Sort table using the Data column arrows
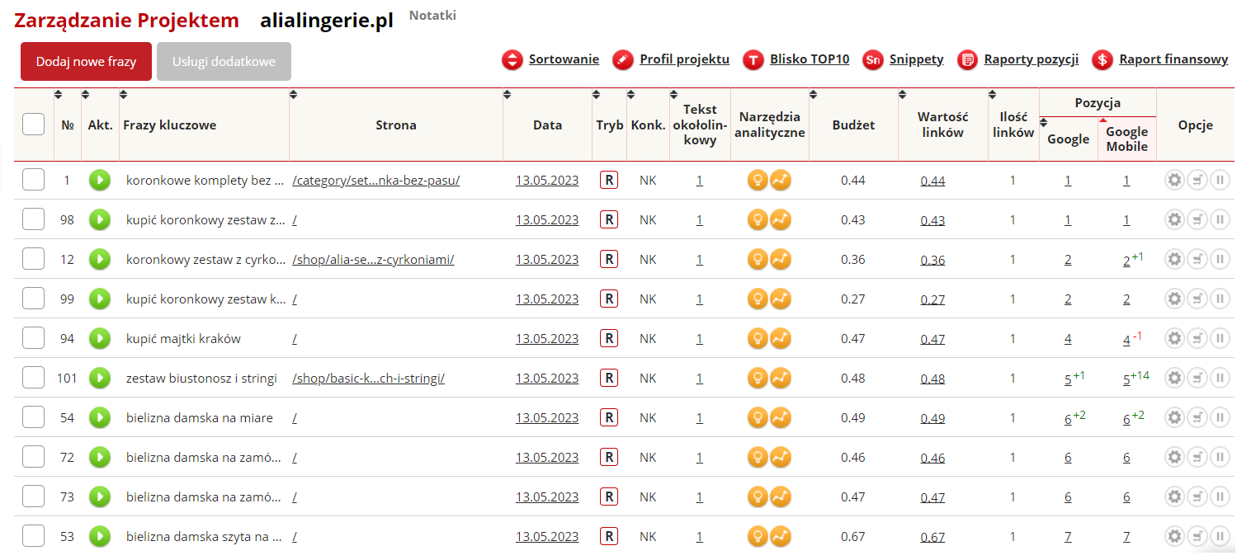This screenshot has width=1256, height=560. coord(507,93)
